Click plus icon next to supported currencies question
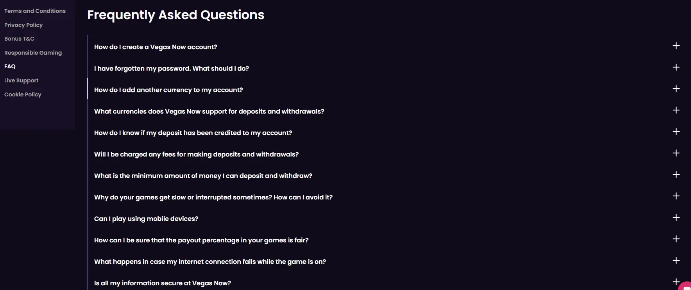The image size is (691, 290). pyautogui.click(x=676, y=110)
